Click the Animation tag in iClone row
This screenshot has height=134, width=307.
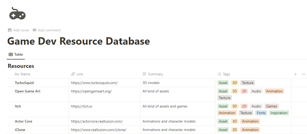point(250,130)
